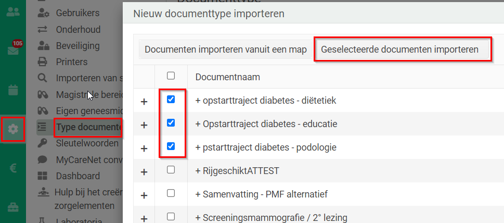504x223 pixels.
Task: Expand the Opstarttraject diabetes - educatie row
Action: pyautogui.click(x=144, y=125)
